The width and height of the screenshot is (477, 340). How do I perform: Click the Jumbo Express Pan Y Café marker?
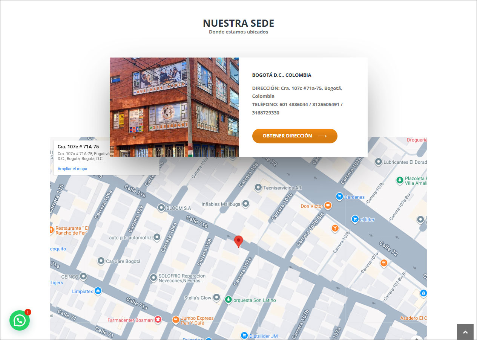coord(176,320)
